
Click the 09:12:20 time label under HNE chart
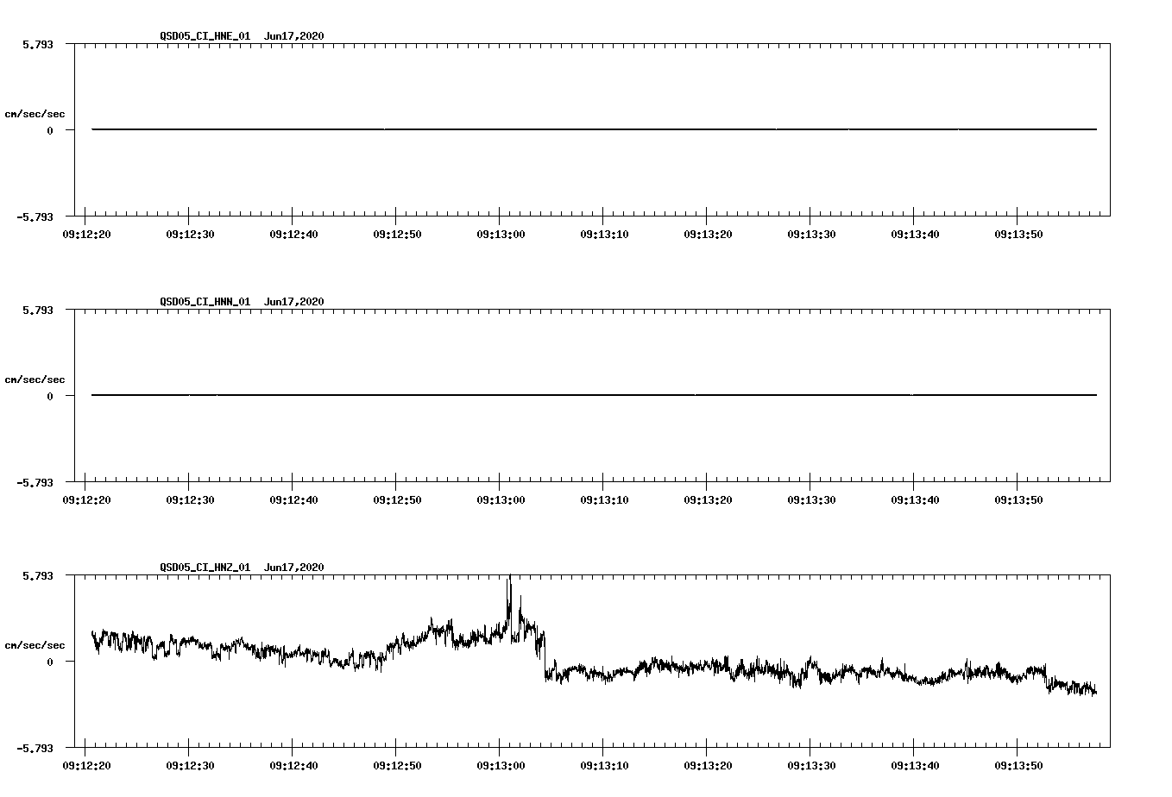pos(86,235)
